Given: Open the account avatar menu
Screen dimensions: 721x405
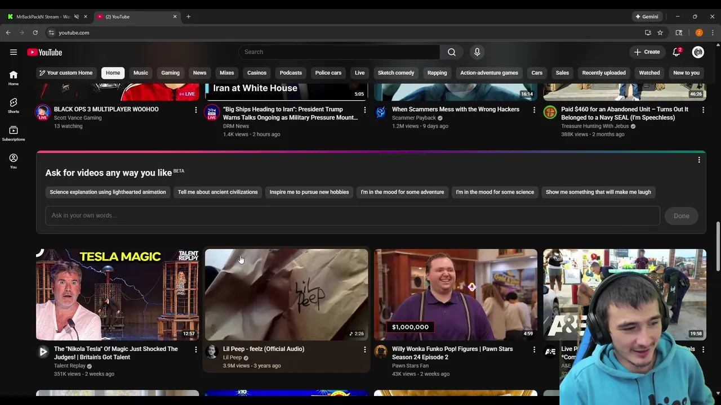Looking at the screenshot, I should click(698, 52).
